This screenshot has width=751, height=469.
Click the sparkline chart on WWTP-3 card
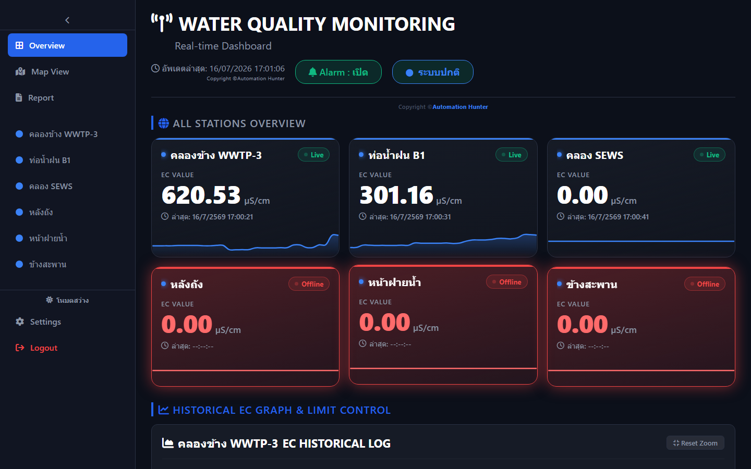245,244
